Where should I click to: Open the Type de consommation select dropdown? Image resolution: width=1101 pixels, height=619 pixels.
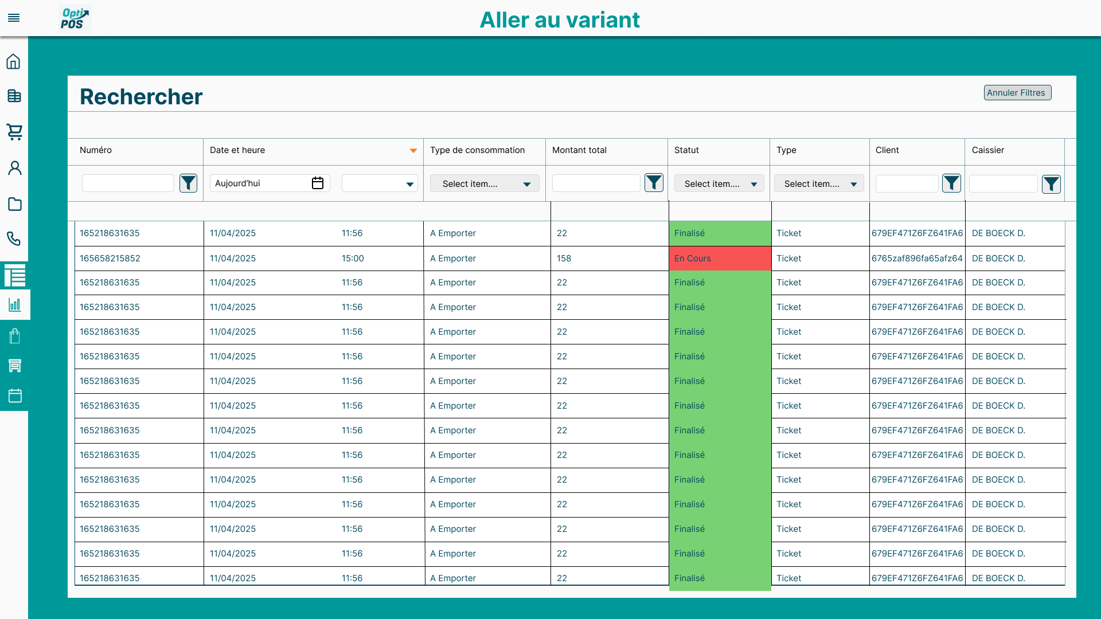pyautogui.click(x=485, y=183)
